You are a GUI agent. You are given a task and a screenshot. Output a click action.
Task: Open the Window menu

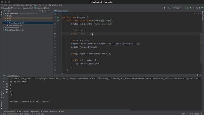tap(55, 5)
